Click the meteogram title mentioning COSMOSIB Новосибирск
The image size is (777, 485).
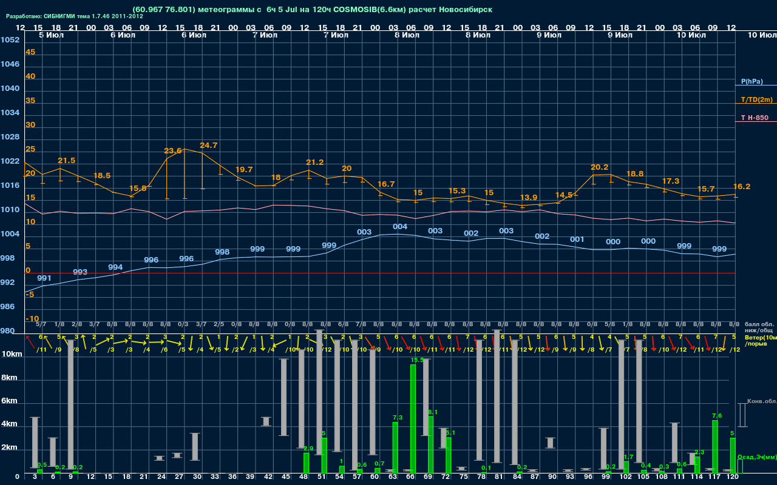pyautogui.click(x=312, y=9)
